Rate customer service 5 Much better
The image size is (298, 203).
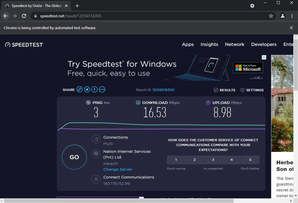point(250,160)
